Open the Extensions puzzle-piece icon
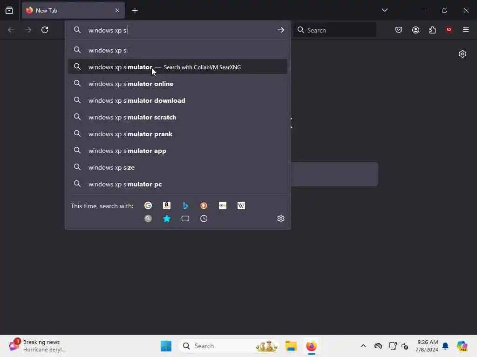477x357 pixels. 432,30
